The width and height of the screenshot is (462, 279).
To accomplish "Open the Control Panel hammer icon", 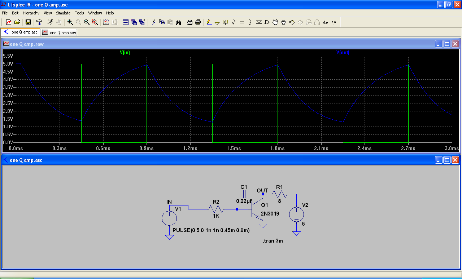I will coord(39,22).
